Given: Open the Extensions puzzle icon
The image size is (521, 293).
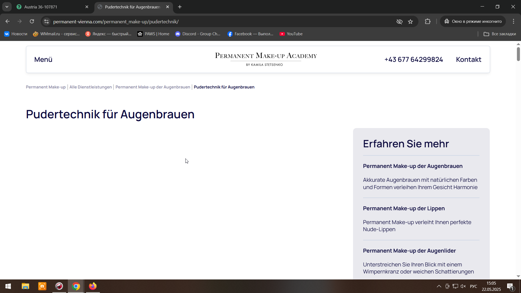Looking at the screenshot, I should tap(428, 21).
